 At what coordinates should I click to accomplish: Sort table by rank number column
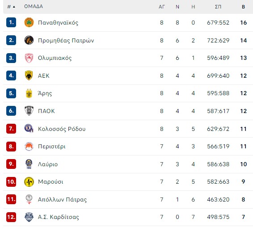11,7
